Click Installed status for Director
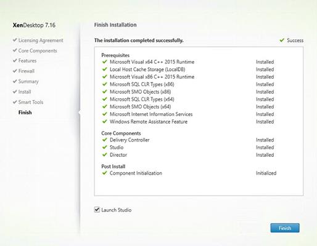 tap(265, 155)
